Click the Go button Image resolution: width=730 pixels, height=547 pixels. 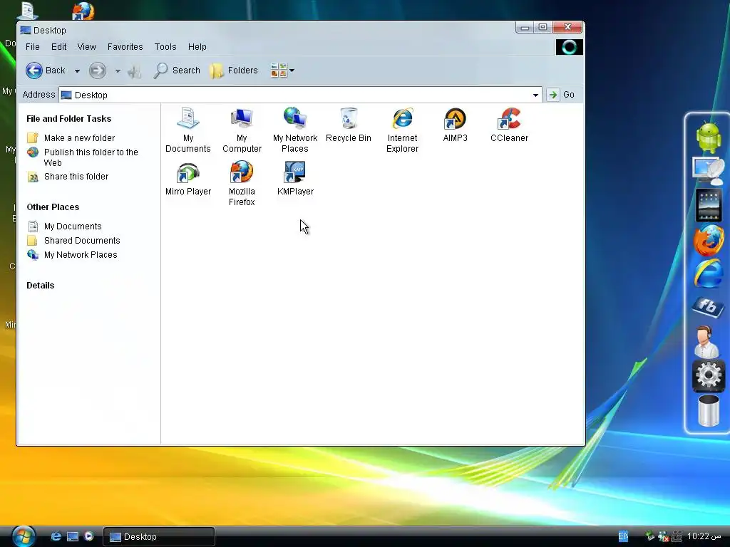pos(562,95)
